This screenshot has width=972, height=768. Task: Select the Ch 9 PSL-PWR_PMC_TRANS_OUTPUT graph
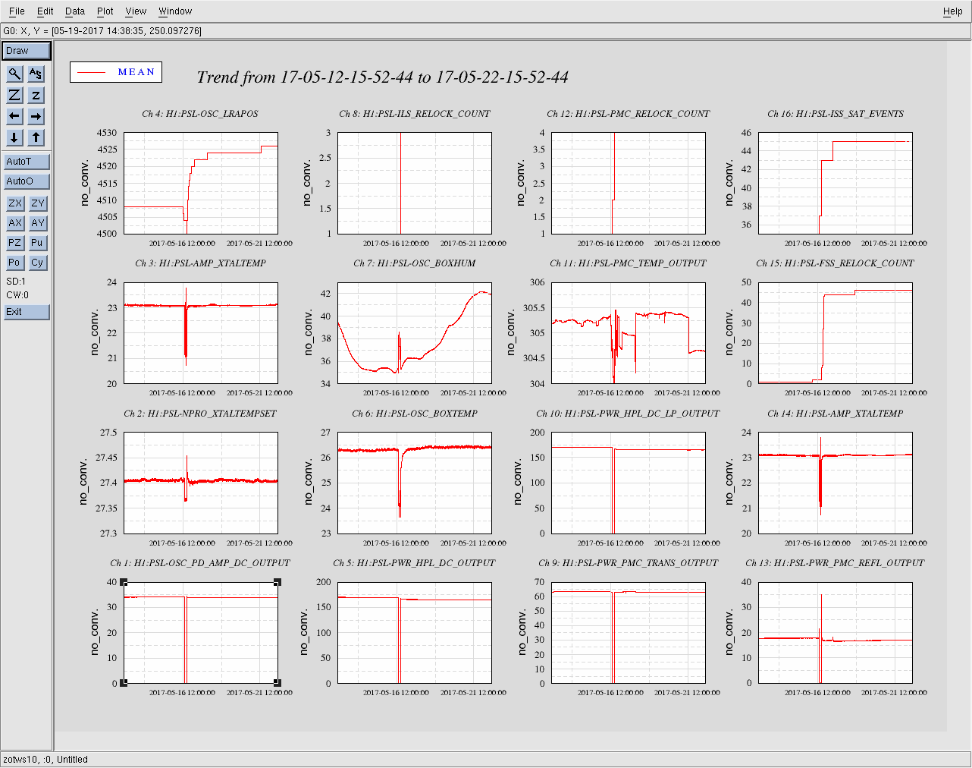pos(629,633)
